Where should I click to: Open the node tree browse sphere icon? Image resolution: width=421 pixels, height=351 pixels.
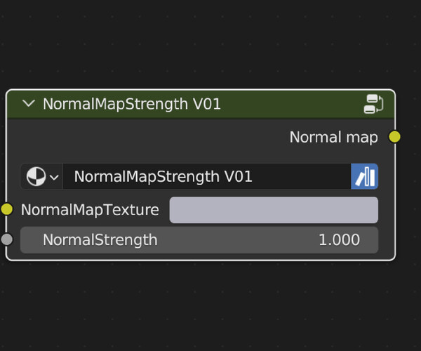(36, 176)
